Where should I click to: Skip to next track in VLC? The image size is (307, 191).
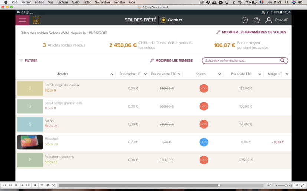coord(28,185)
